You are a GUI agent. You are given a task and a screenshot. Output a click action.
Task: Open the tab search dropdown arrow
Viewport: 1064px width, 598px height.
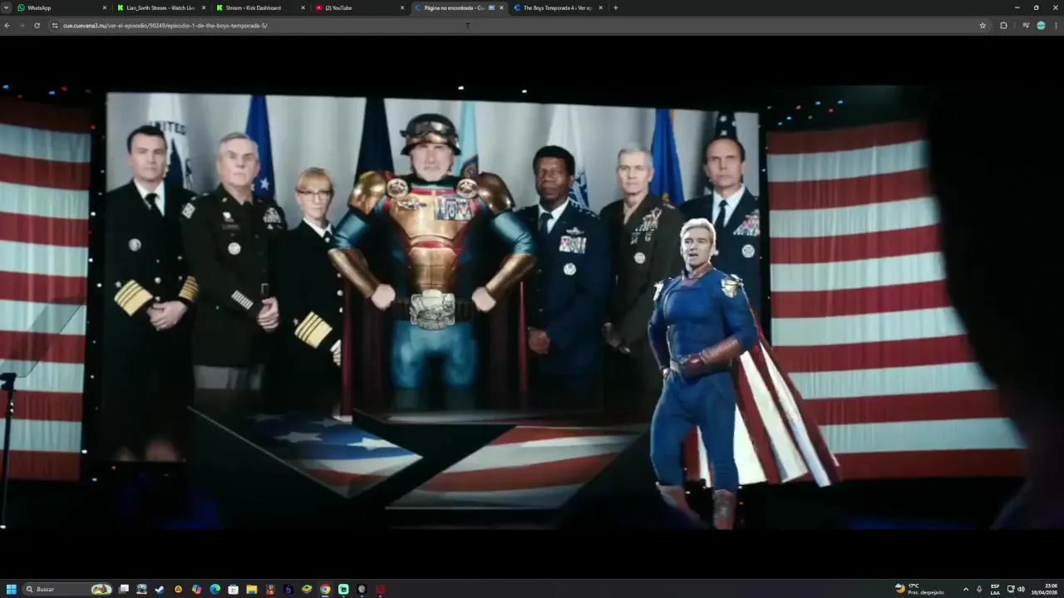coord(6,7)
